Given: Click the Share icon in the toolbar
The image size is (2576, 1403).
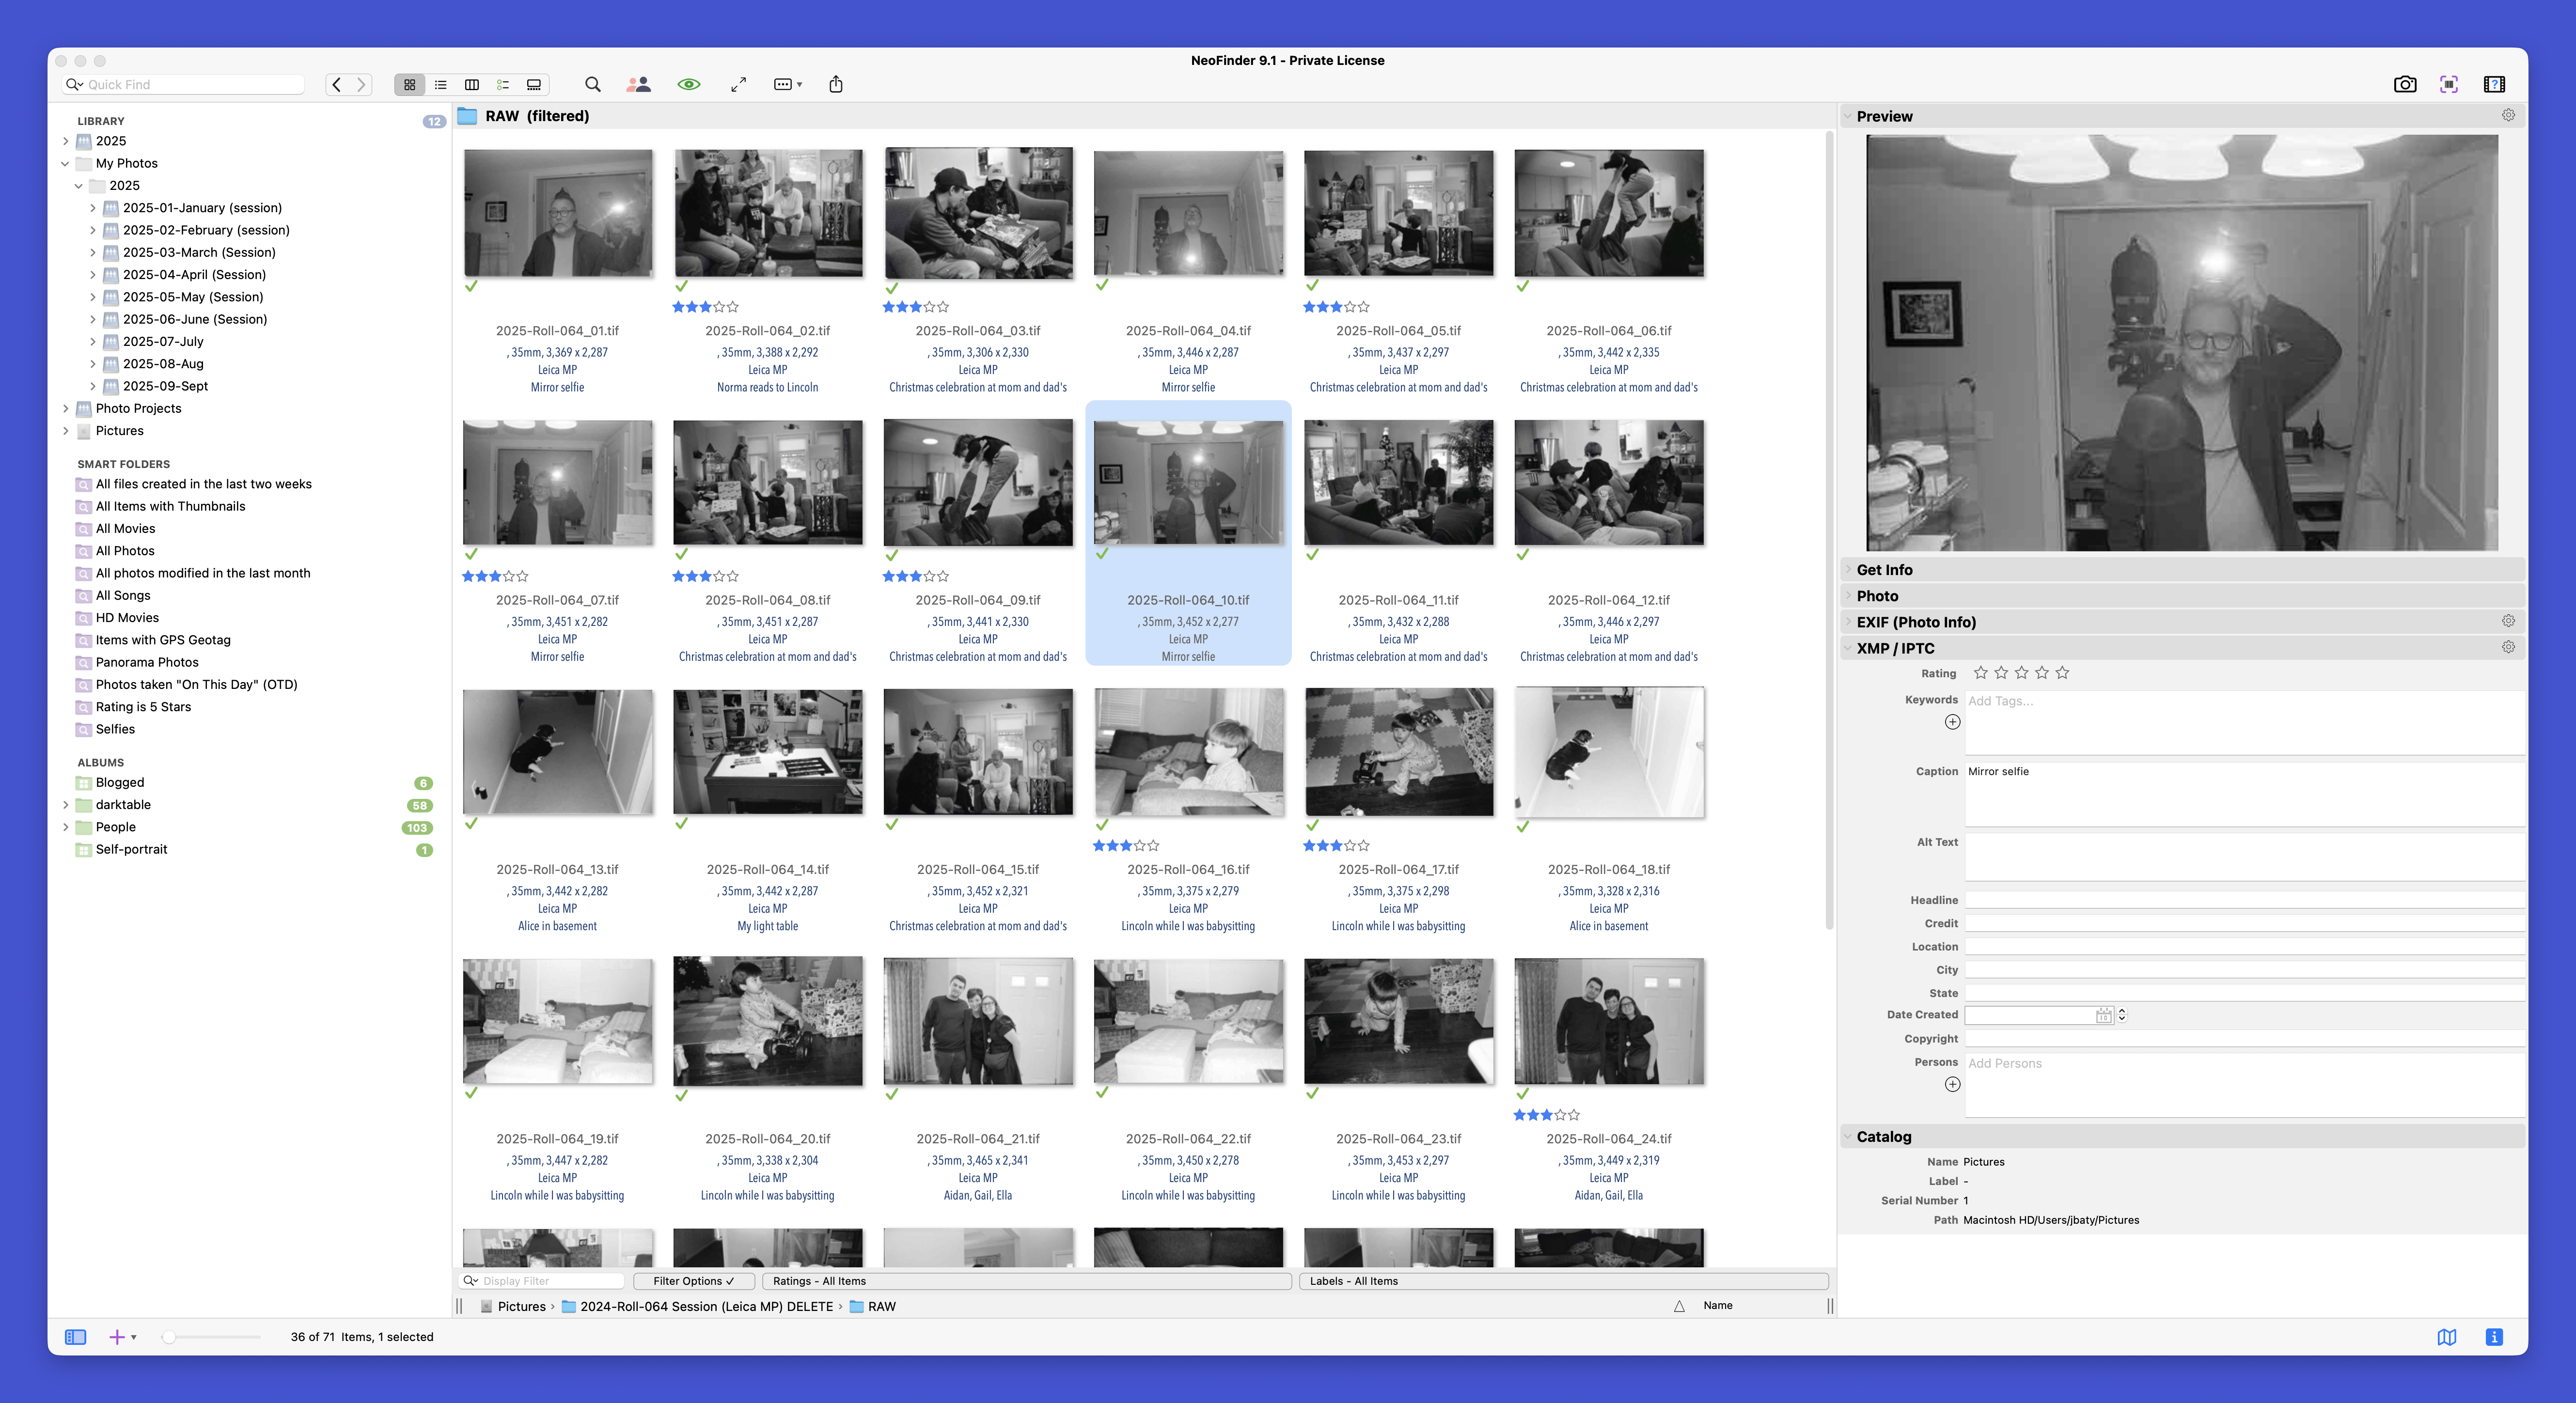Looking at the screenshot, I should pos(836,85).
